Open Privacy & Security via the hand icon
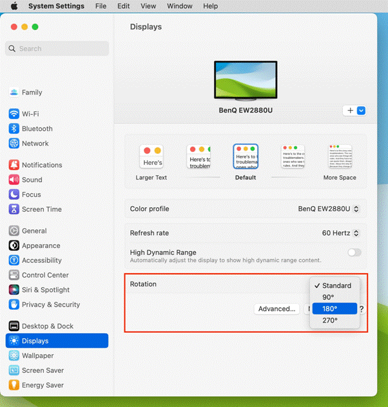 (x=14, y=305)
